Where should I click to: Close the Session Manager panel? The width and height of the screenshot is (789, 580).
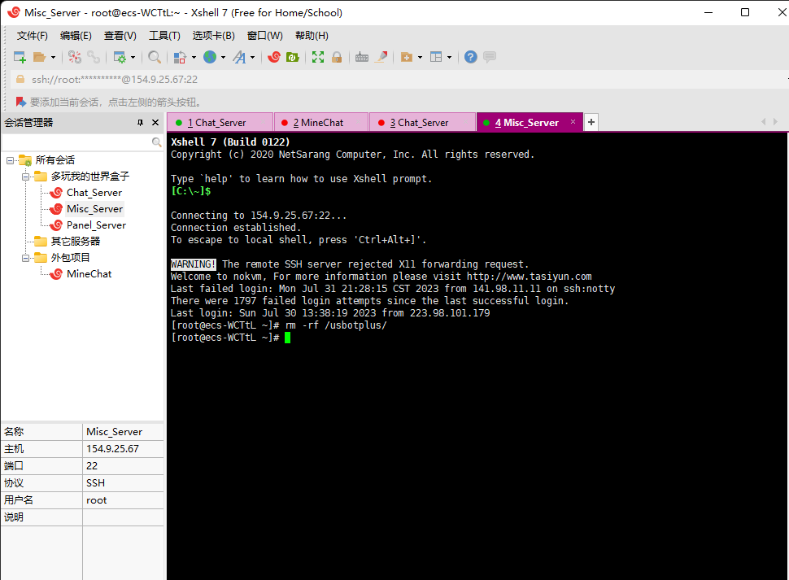pyautogui.click(x=155, y=123)
